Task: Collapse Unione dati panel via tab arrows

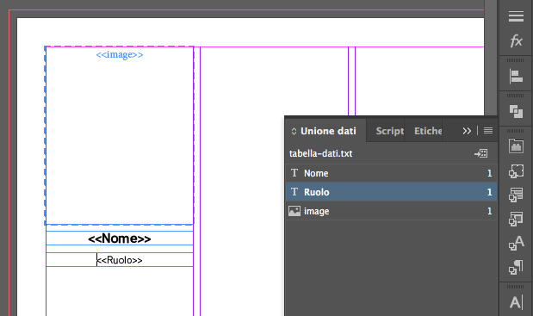Action: coord(294,131)
